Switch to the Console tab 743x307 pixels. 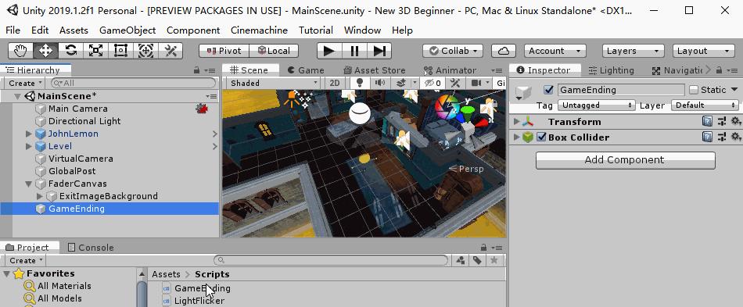click(91, 248)
